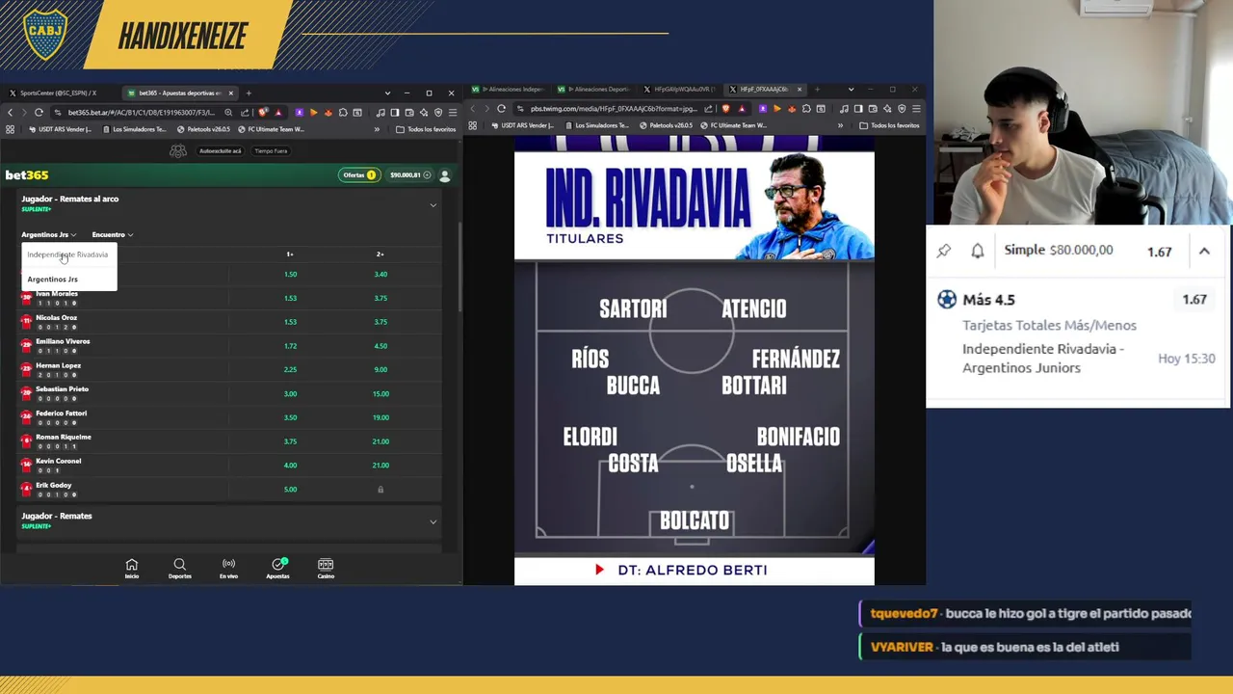1233x694 pixels.
Task: Open the Argentinos Jrs team dropdown
Action: point(48,234)
